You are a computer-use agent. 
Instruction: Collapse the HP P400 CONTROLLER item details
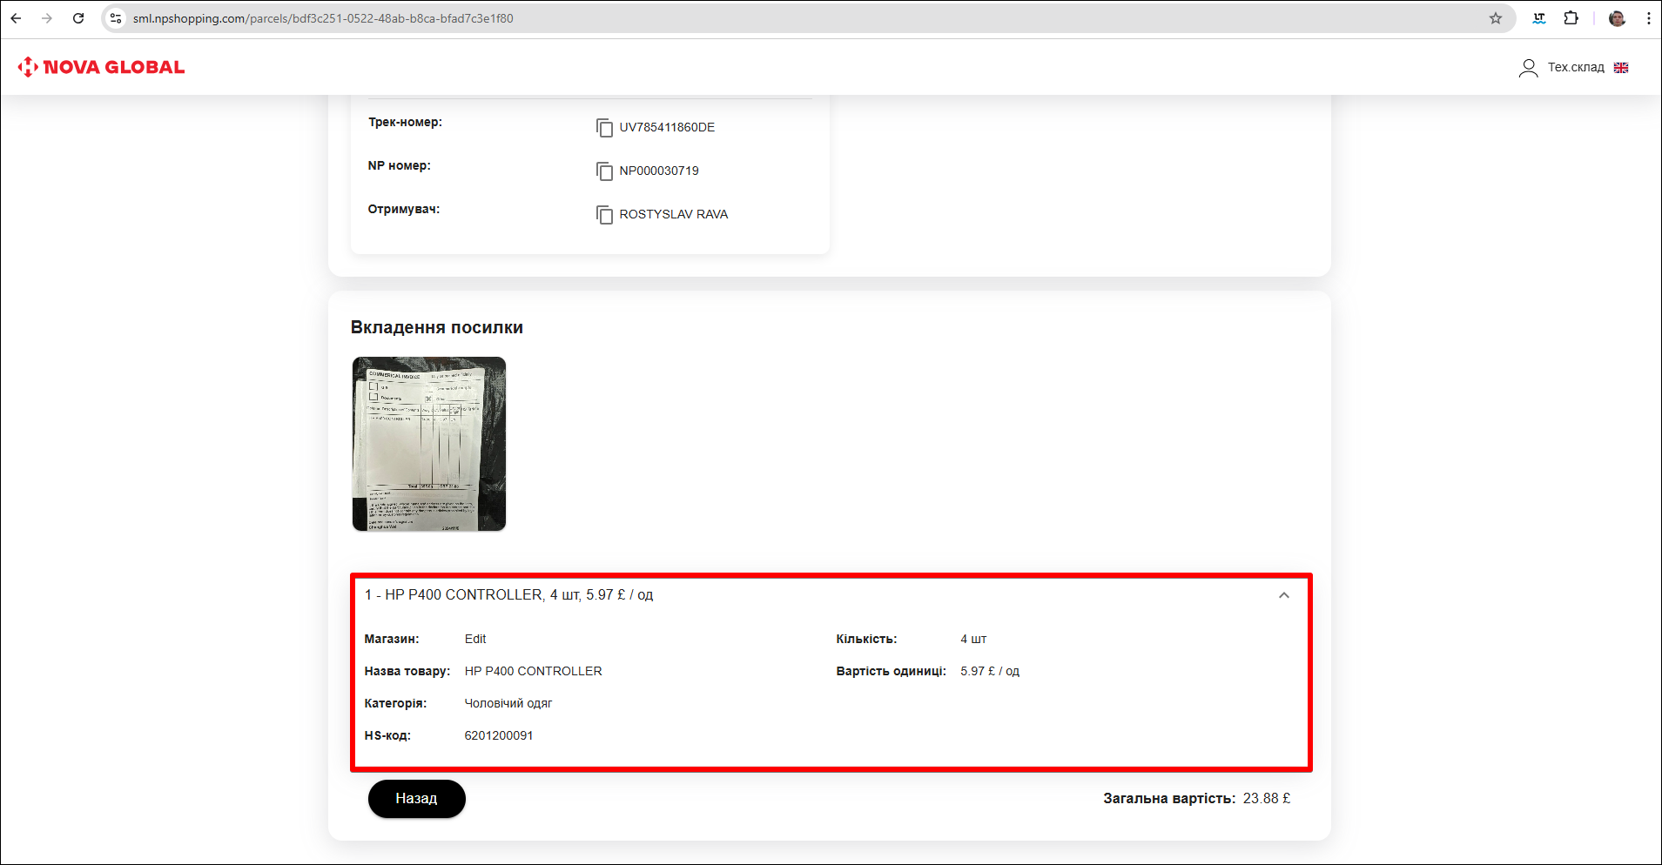[1283, 595]
